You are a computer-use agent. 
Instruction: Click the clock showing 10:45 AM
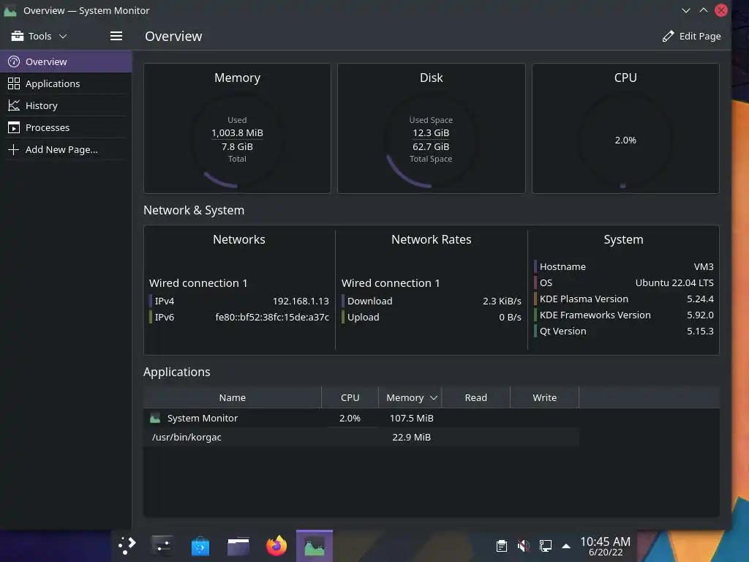605,546
